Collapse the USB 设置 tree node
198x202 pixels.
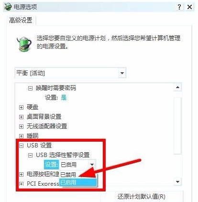point(21,146)
